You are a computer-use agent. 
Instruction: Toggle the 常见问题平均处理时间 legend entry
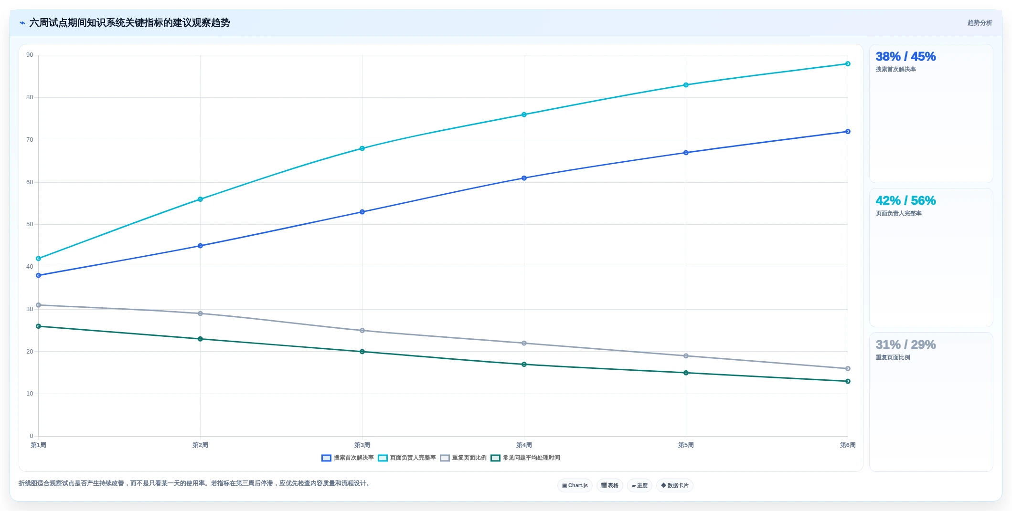[x=525, y=458]
